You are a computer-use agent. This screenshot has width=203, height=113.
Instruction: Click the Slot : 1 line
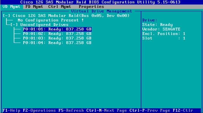[x=164, y=38]
